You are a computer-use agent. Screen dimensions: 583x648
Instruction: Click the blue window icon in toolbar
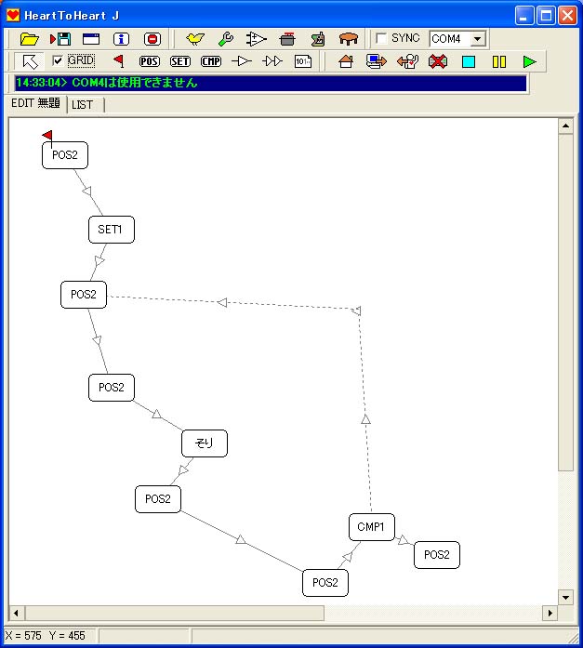tap(91, 39)
